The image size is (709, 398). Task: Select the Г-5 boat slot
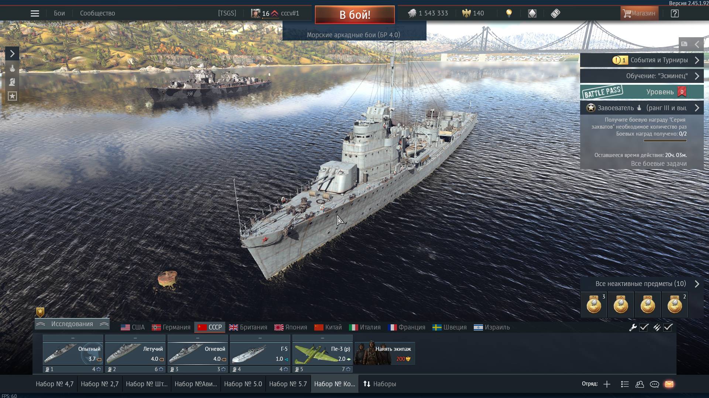pos(260,353)
